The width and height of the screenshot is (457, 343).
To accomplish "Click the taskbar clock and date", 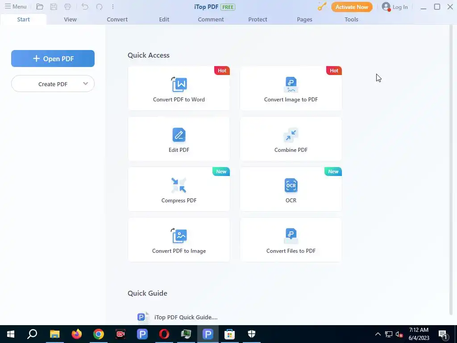I will (x=419, y=334).
